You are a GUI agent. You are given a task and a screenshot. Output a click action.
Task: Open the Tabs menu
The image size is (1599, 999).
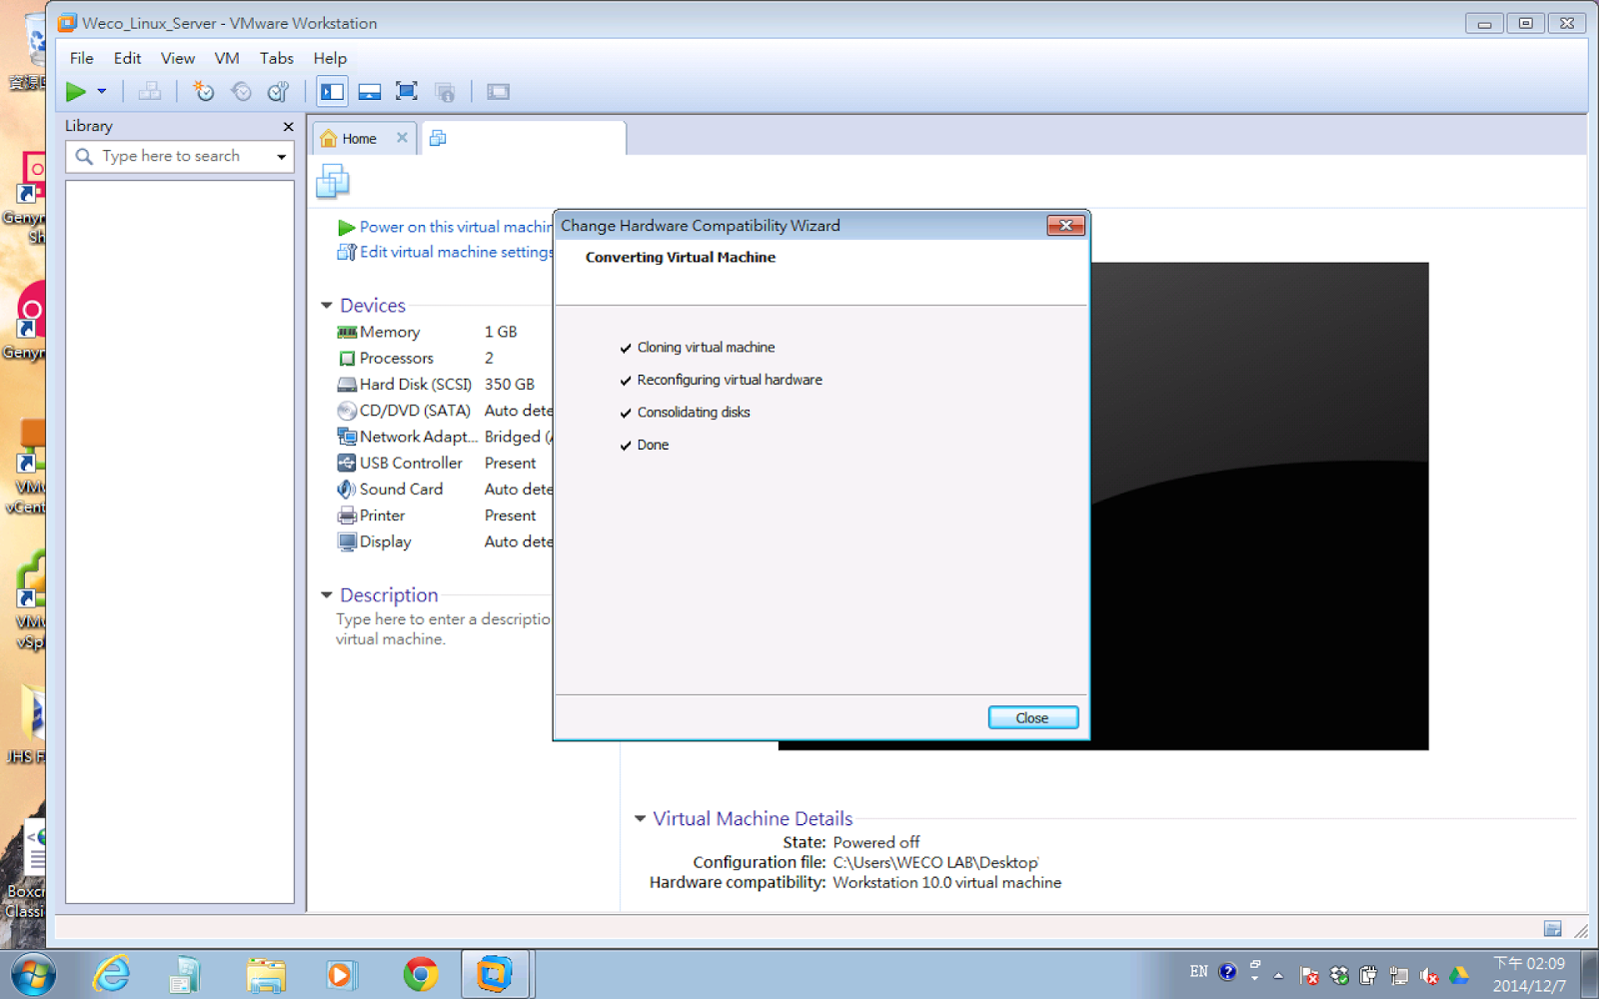tap(276, 58)
